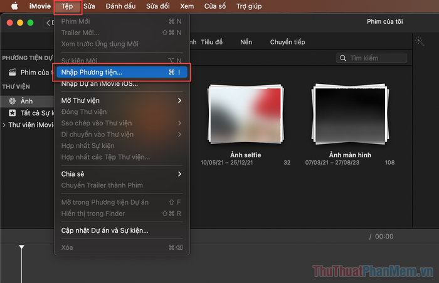This screenshot has width=439, height=283.
Task: Open the Trợ giúp menu
Action: coord(249,6)
